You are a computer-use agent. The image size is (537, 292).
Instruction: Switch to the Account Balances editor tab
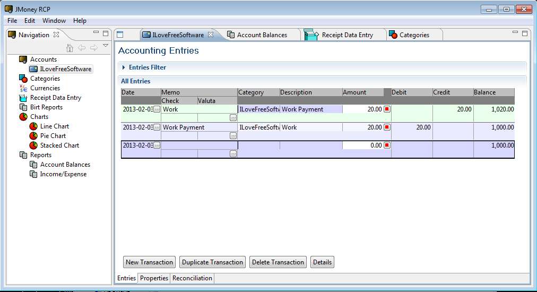262,35
